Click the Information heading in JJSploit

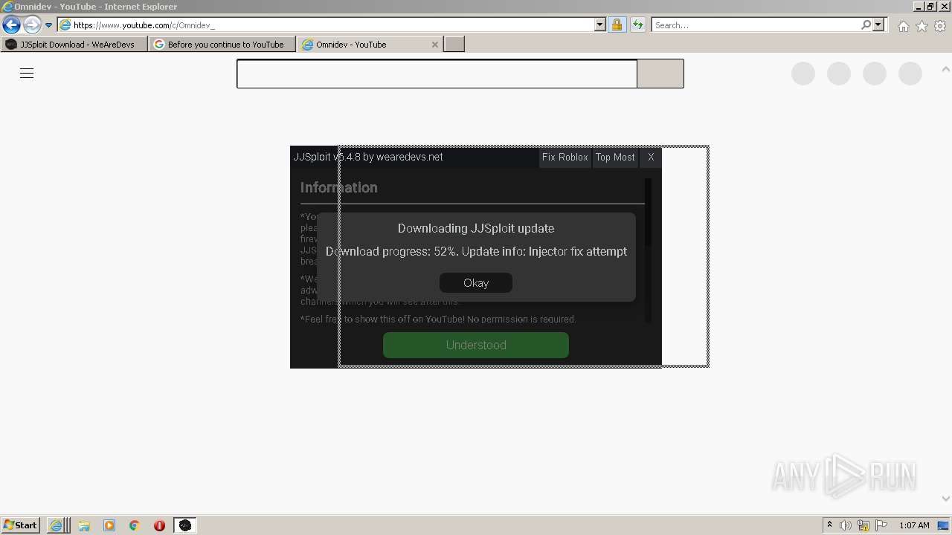point(339,187)
